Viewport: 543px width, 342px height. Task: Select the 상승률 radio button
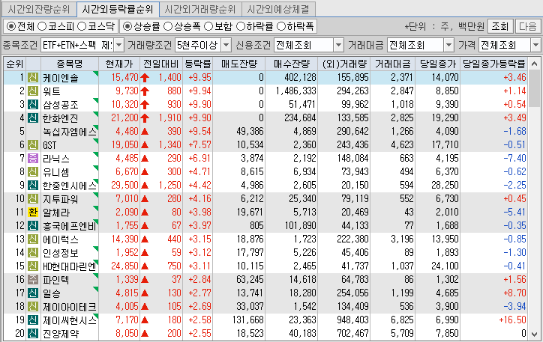127,26
